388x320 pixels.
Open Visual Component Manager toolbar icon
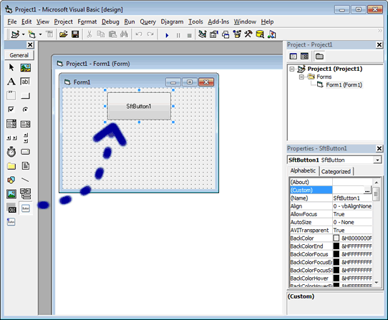pyautogui.click(x=271, y=34)
